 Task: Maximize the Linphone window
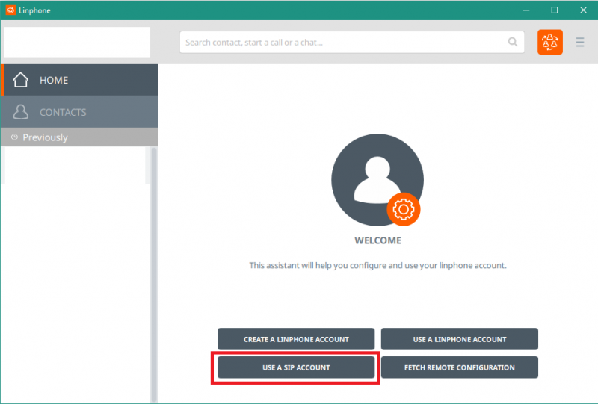(x=555, y=10)
